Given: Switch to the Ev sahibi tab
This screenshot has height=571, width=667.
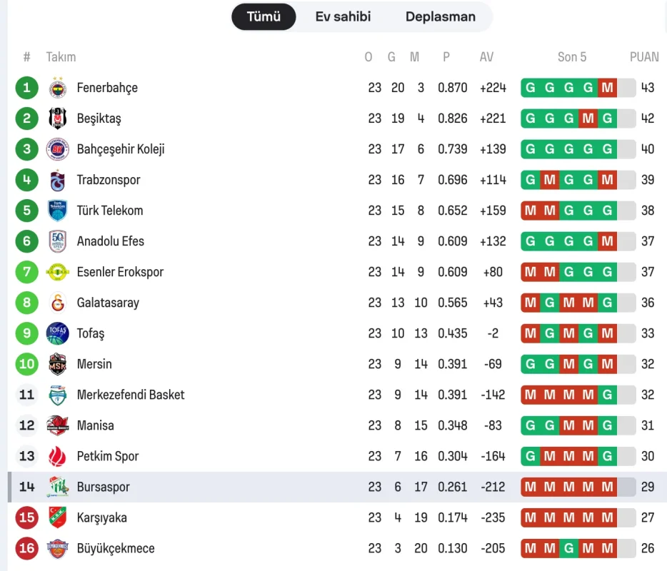Looking at the screenshot, I should (343, 16).
